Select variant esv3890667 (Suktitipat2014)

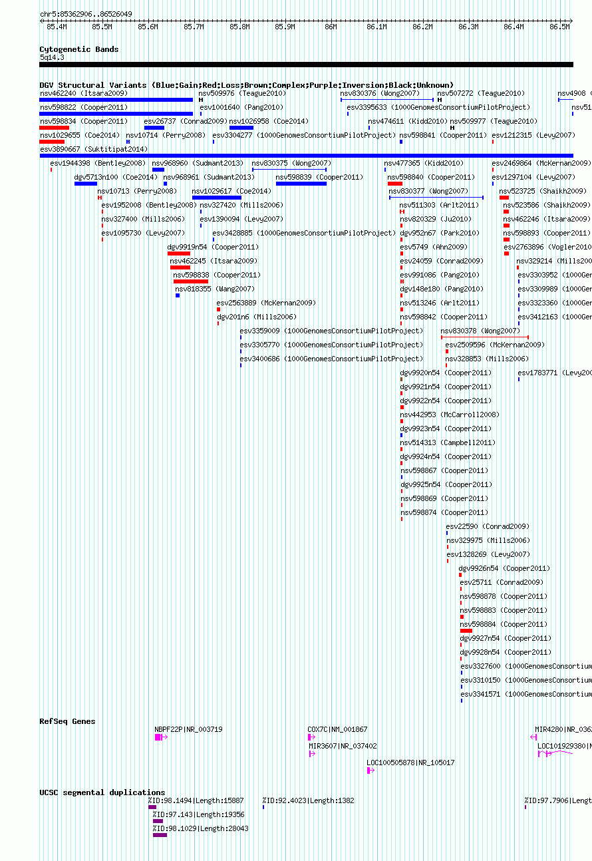pos(94,149)
